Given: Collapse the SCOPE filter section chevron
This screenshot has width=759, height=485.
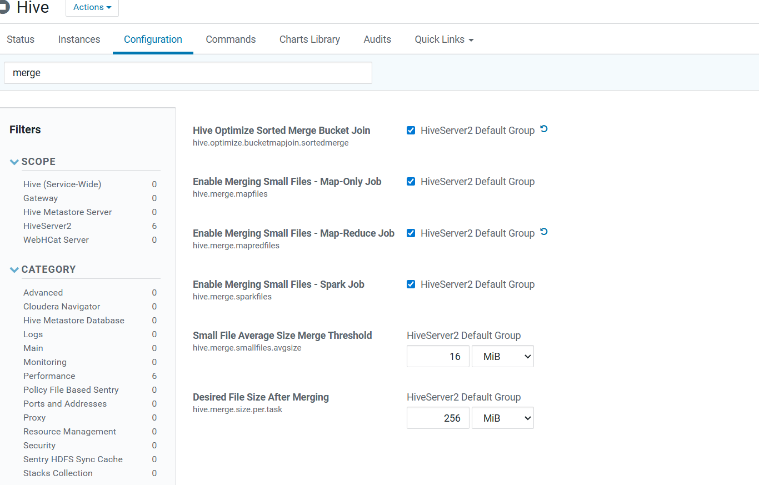Looking at the screenshot, I should coord(14,162).
